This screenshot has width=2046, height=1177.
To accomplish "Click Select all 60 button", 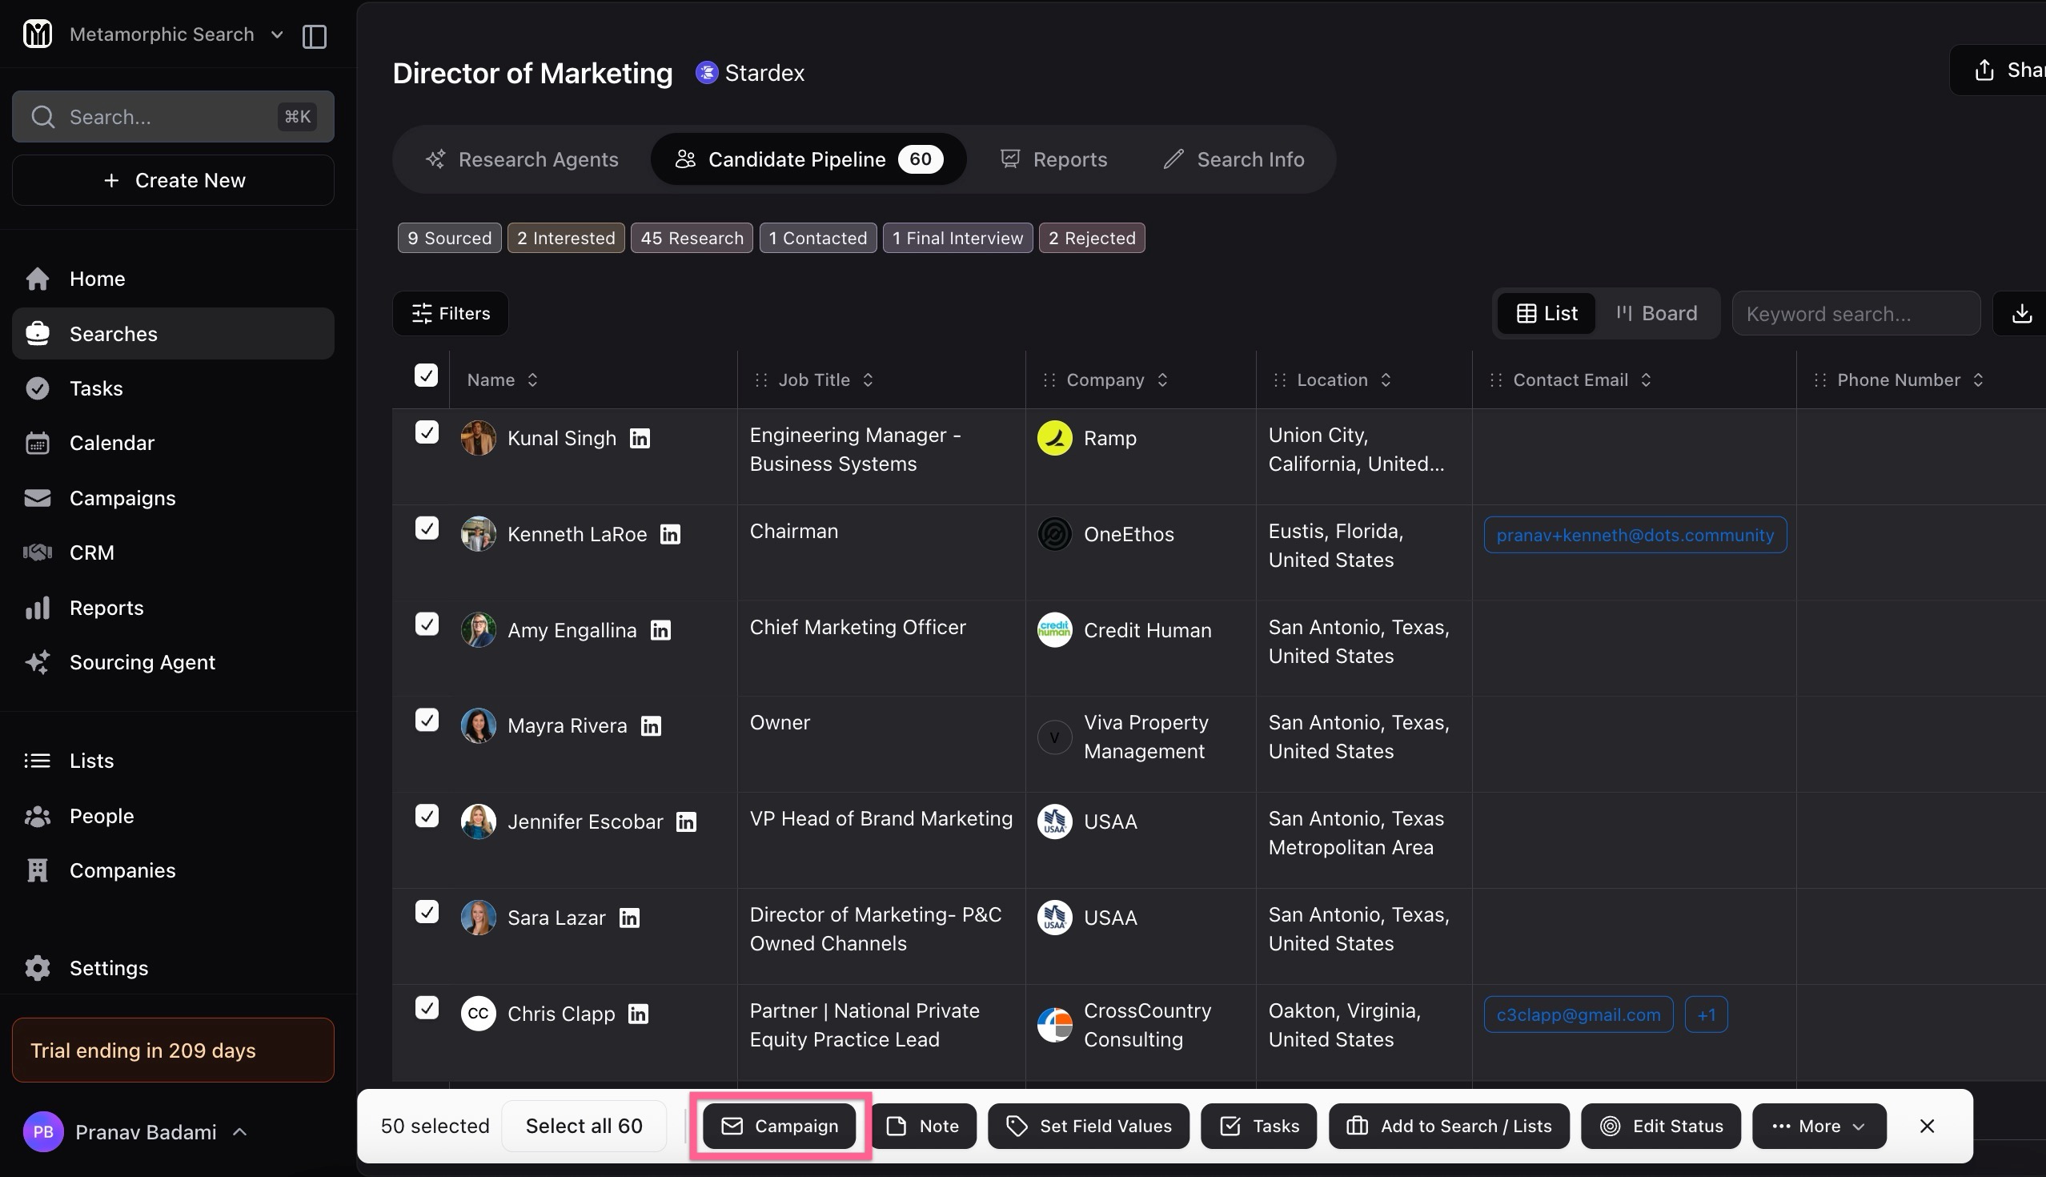I will (x=584, y=1126).
